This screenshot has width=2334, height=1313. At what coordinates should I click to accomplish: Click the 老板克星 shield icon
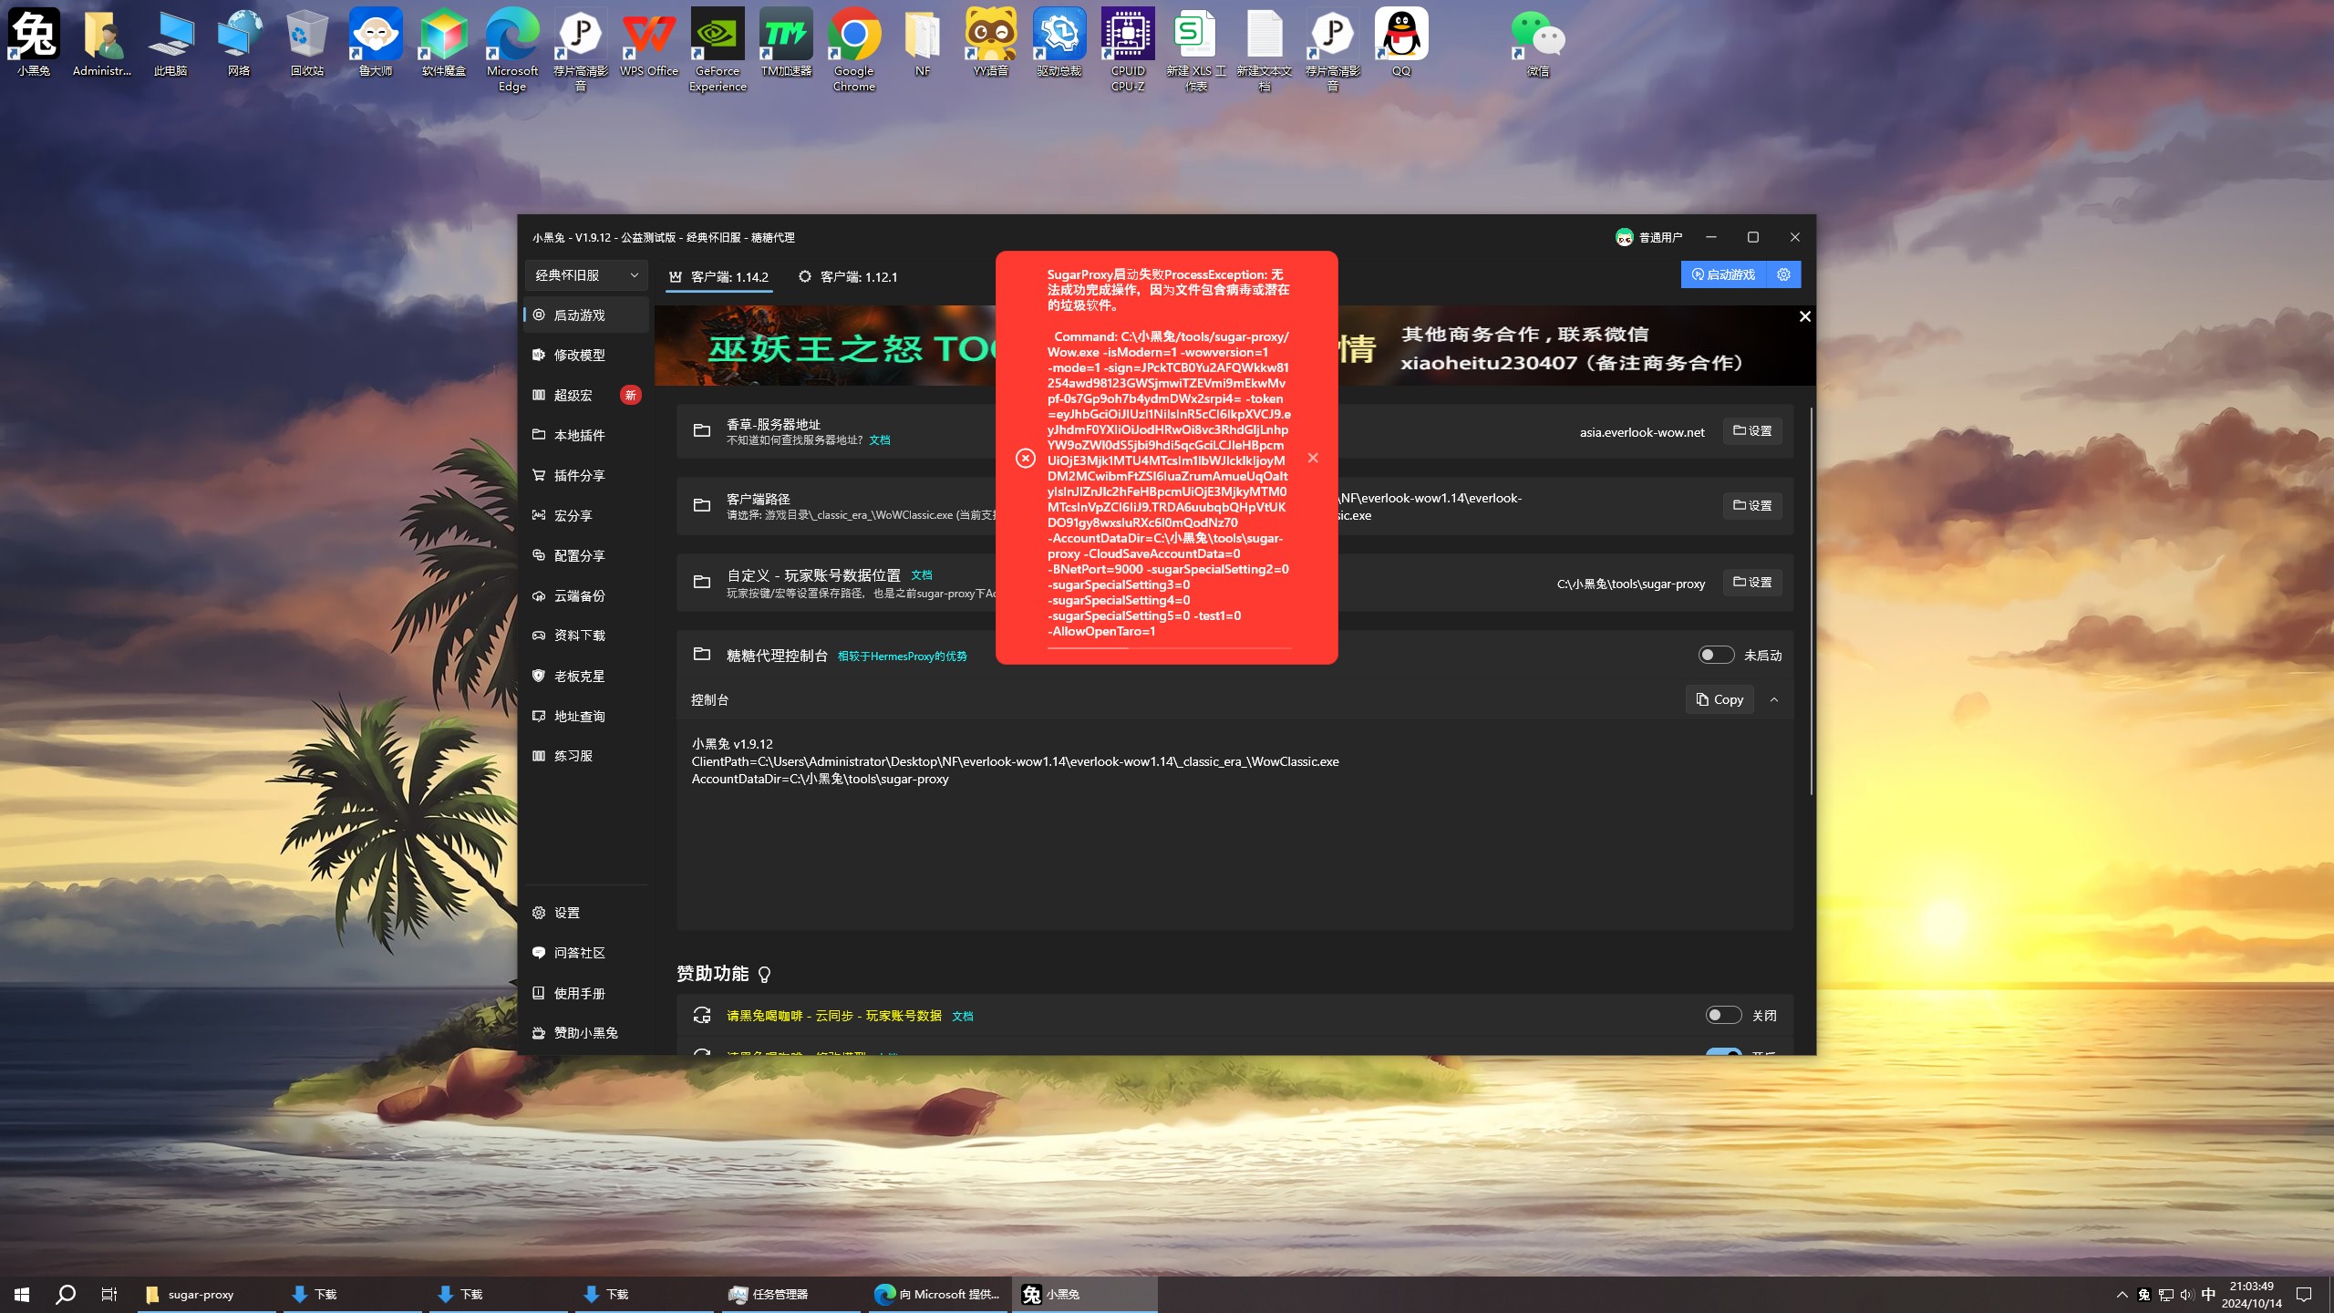[x=539, y=676]
